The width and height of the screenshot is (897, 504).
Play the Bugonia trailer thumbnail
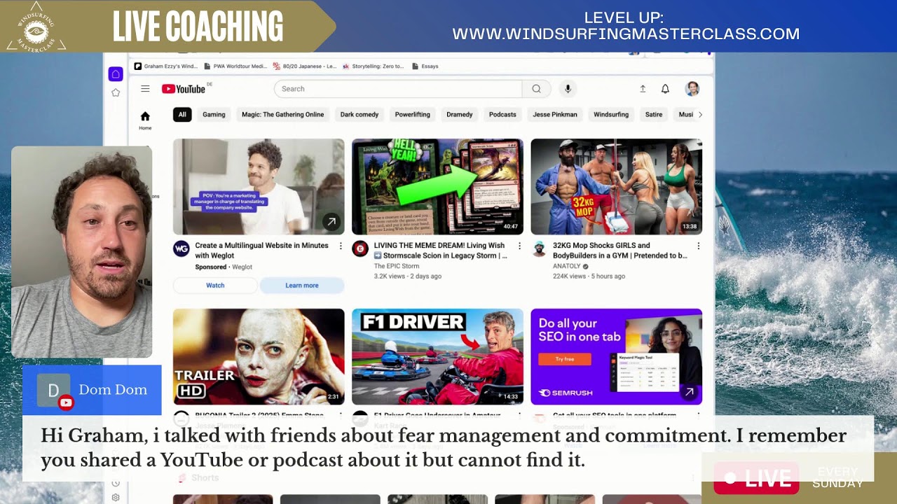259,356
